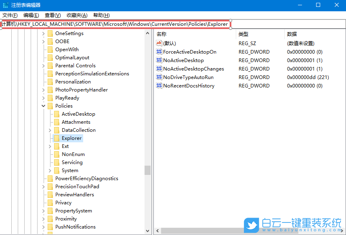
Task: Select the NonEnum folder icon
Action: click(x=57, y=154)
